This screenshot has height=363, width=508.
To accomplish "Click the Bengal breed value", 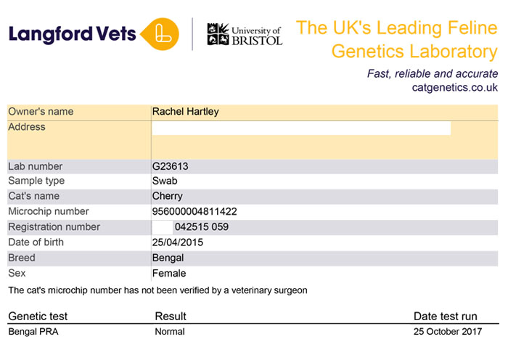I will (x=168, y=258).
